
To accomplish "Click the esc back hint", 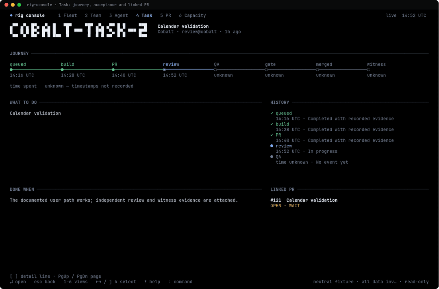I will tap(45, 282).
